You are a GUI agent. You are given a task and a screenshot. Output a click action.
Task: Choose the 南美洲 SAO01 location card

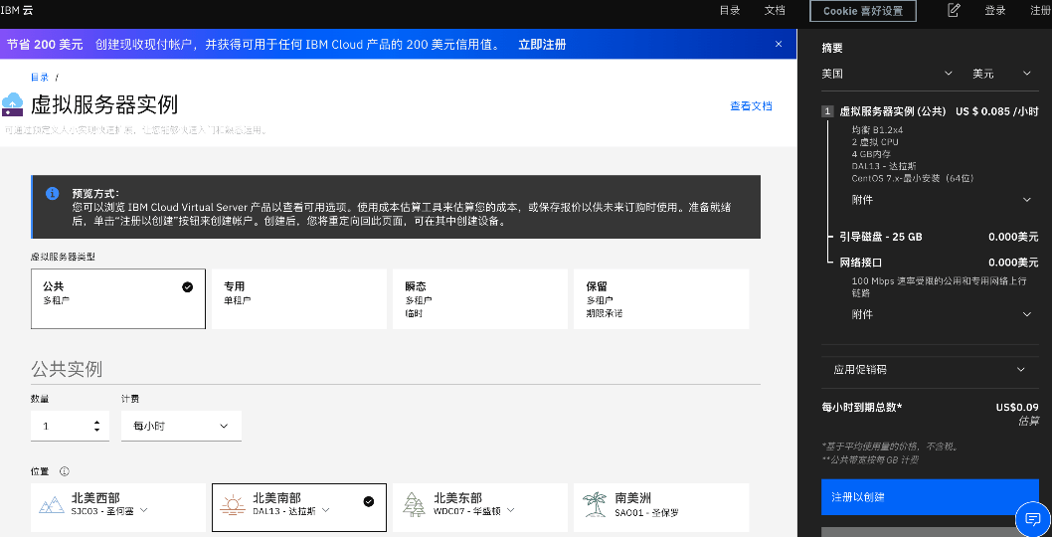pos(661,507)
